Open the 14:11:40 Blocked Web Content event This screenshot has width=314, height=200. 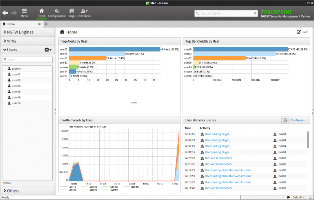tap(219, 188)
